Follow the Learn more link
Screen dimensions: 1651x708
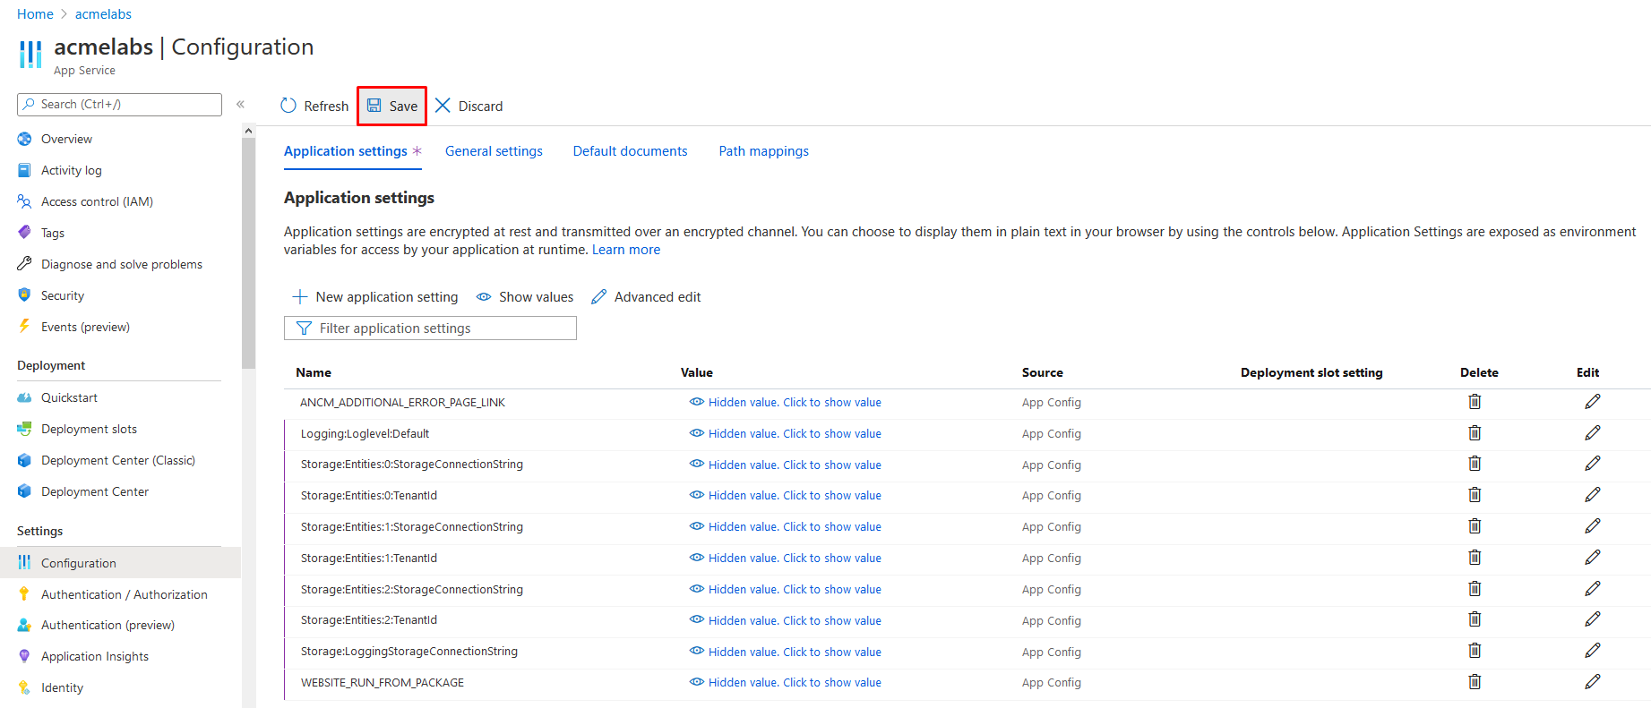(625, 250)
